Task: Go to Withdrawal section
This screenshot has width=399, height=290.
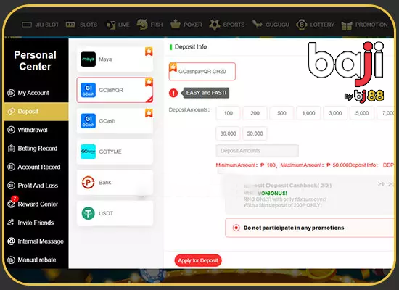Action: (36, 130)
